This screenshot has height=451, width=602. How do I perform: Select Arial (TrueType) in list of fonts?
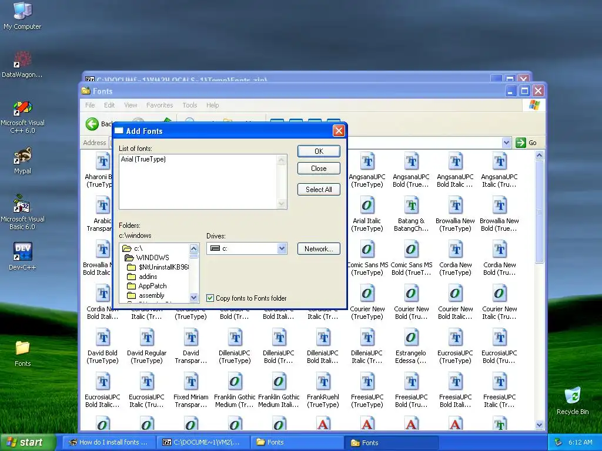click(x=143, y=159)
